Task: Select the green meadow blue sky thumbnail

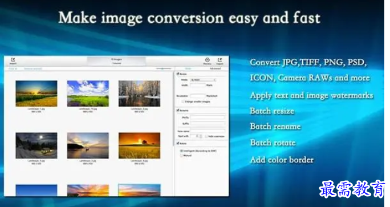Action: [x=88, y=94]
